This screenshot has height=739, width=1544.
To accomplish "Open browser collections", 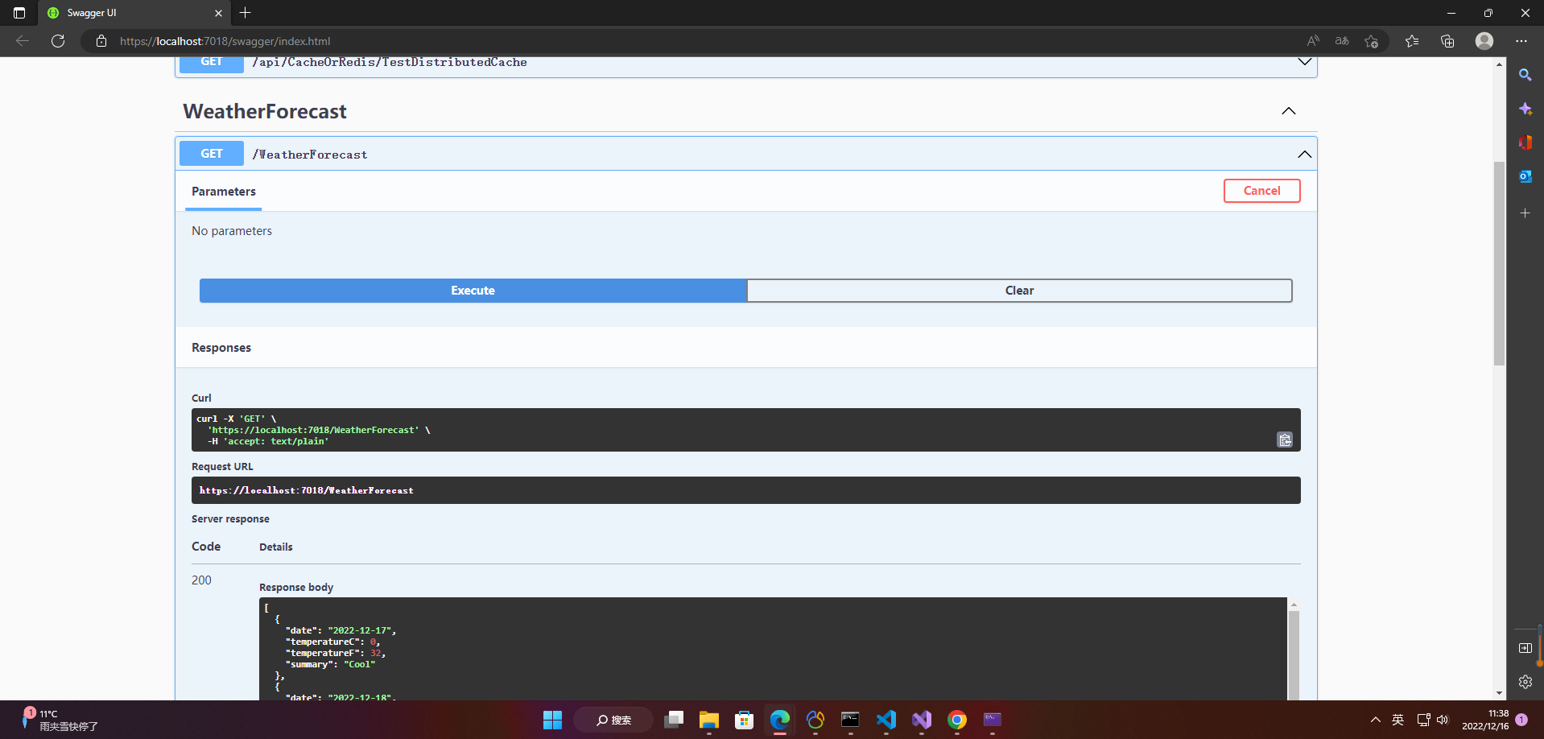I will click(x=1447, y=41).
